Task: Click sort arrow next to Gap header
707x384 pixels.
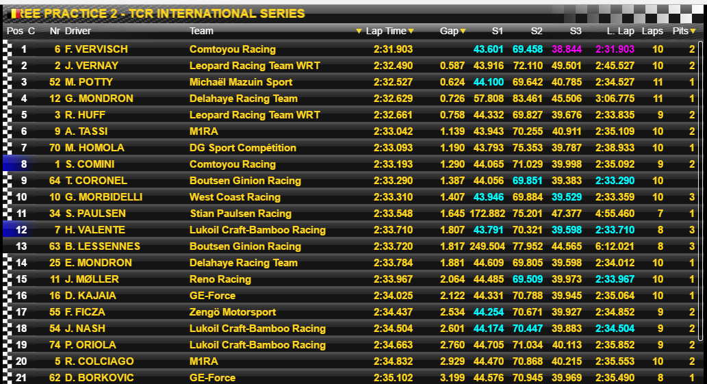Action: click(x=463, y=31)
